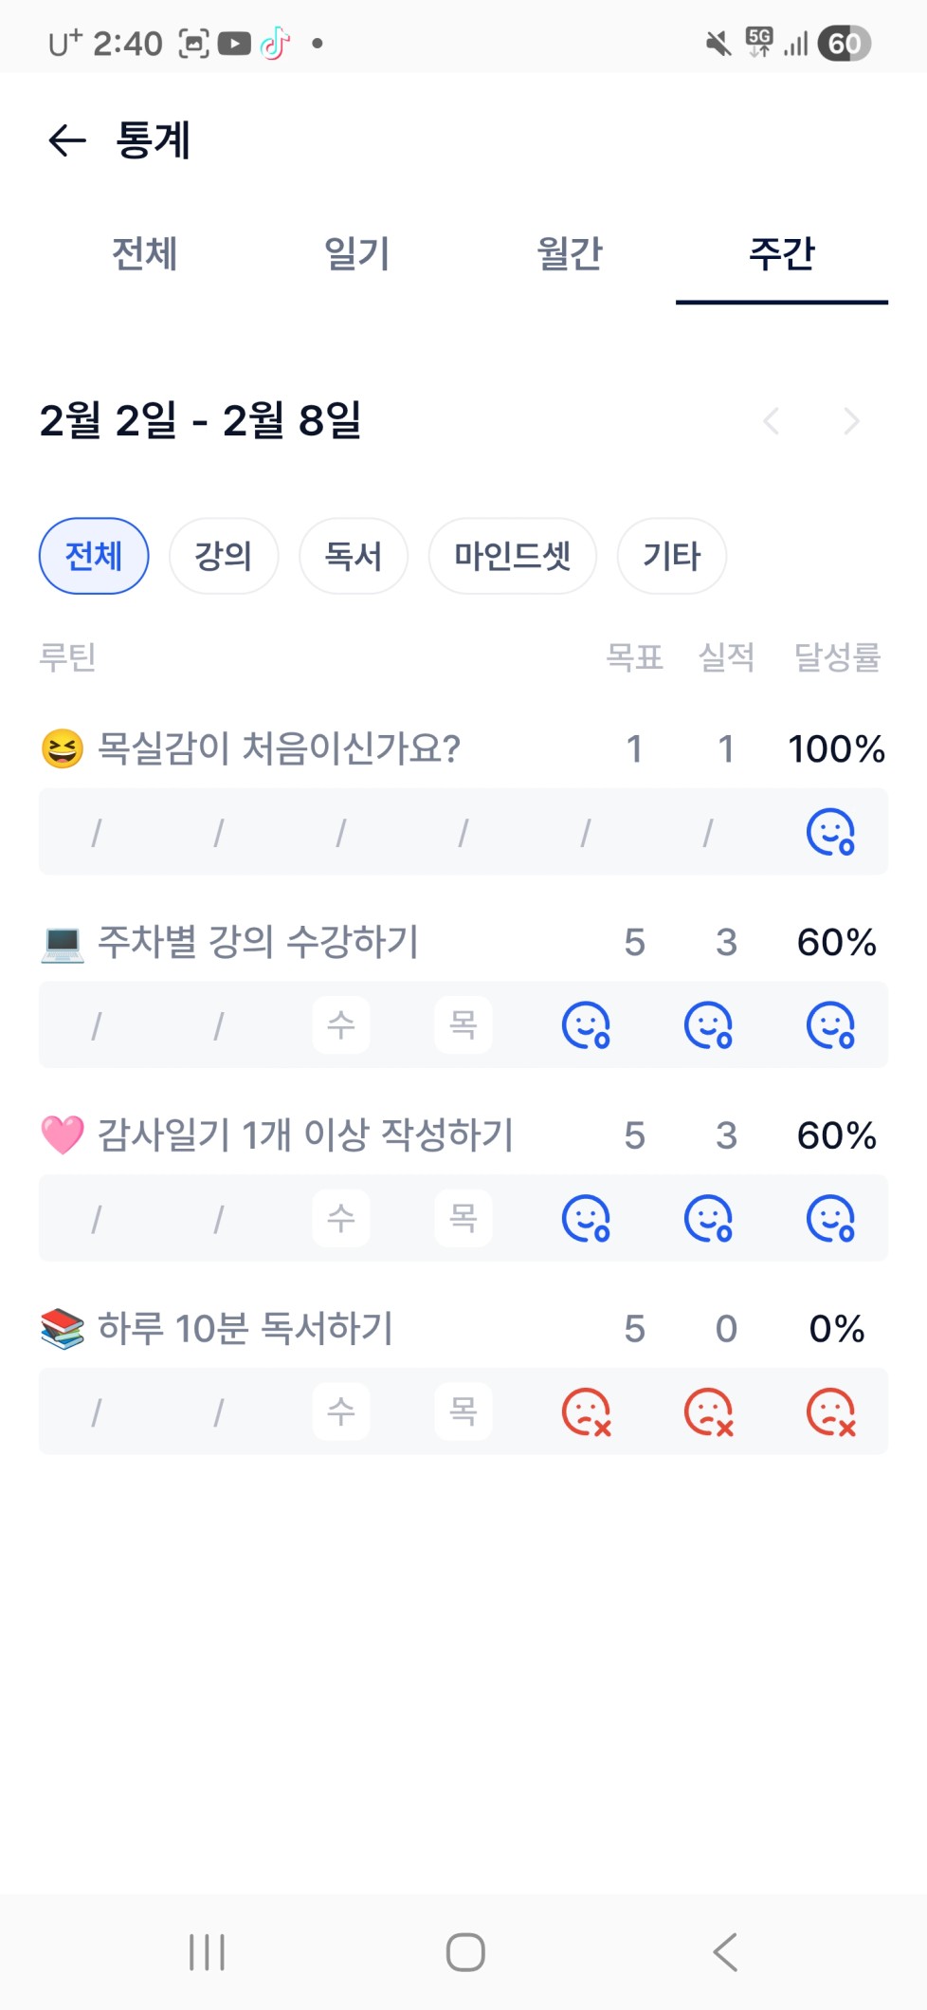
Task: Tap first blue smiley in 주차별 강의 수강하기 row
Action: click(586, 1025)
